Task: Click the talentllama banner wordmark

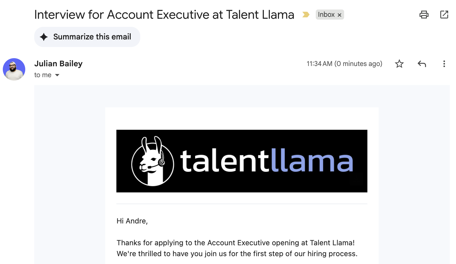Action: (266, 161)
